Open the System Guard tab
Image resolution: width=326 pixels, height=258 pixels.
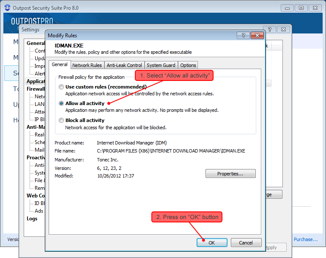tap(161, 65)
